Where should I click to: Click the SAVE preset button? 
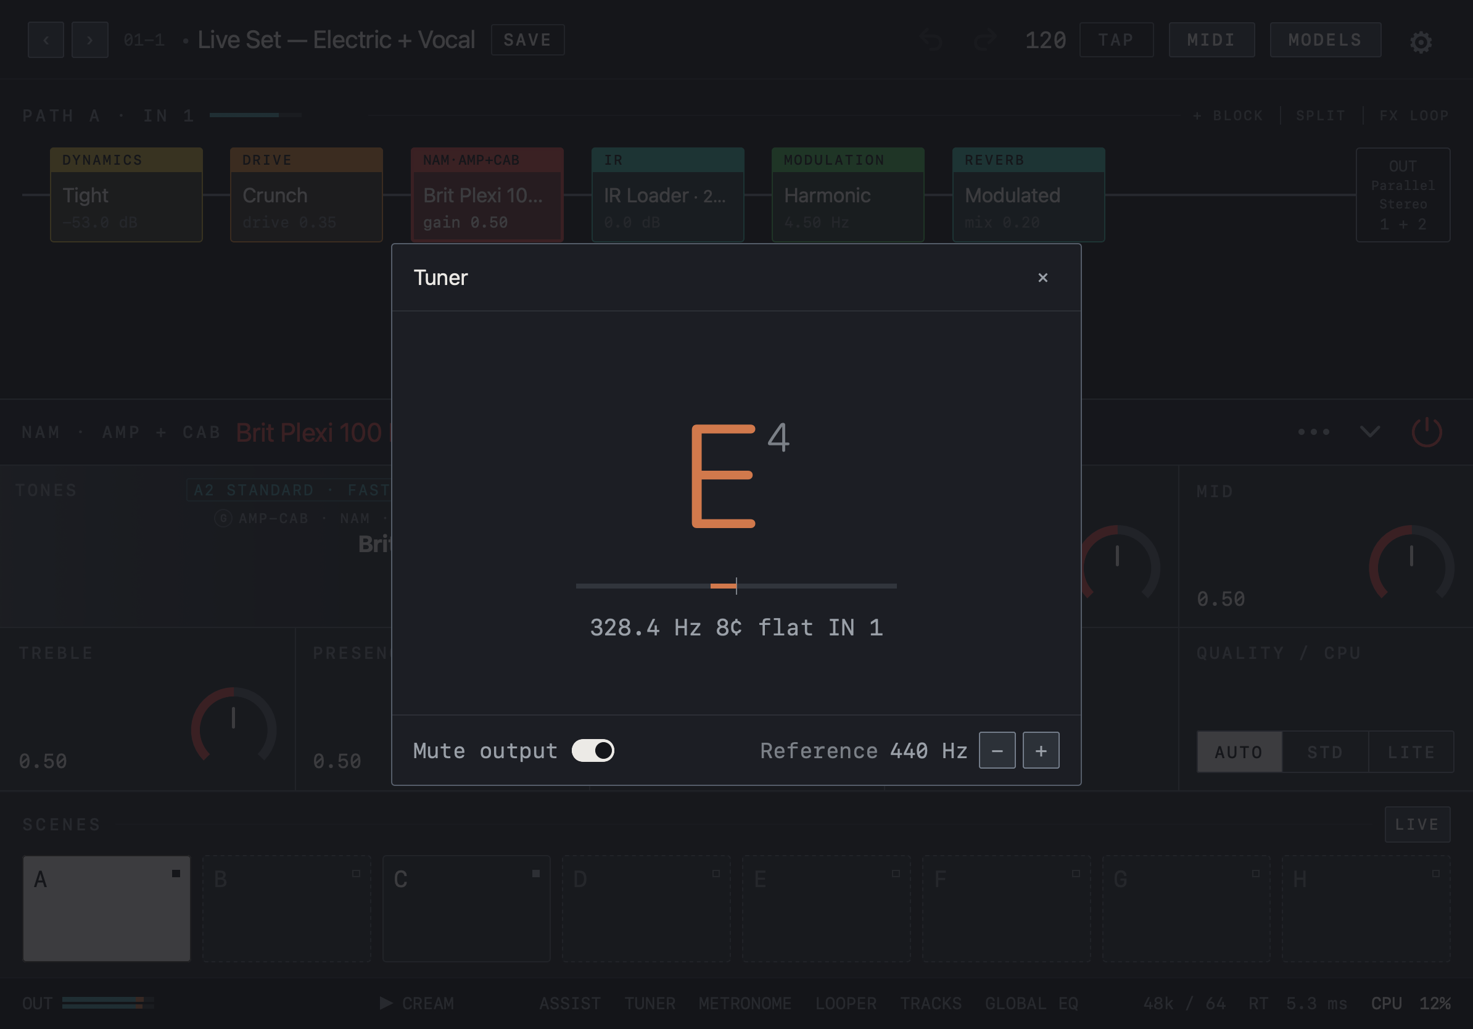click(527, 39)
